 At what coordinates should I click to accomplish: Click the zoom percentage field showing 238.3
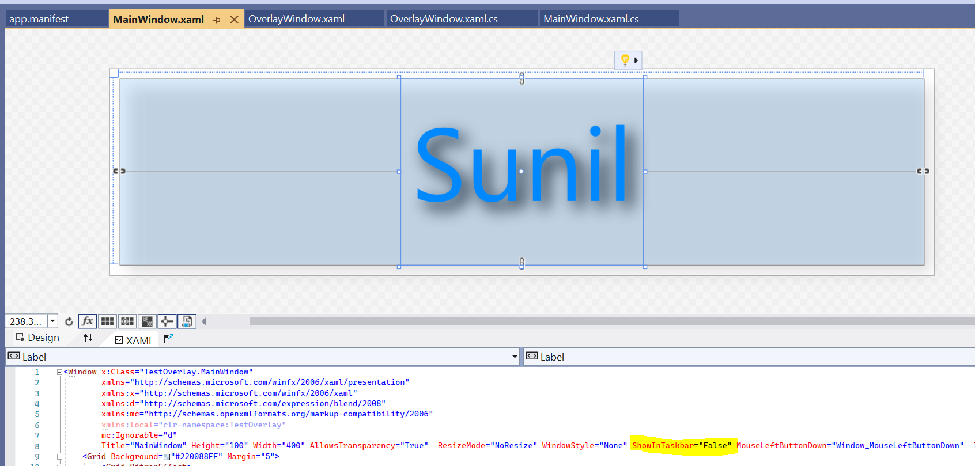tap(26, 321)
